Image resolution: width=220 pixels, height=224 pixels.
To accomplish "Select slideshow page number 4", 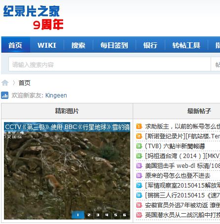I will coord(107,215).
